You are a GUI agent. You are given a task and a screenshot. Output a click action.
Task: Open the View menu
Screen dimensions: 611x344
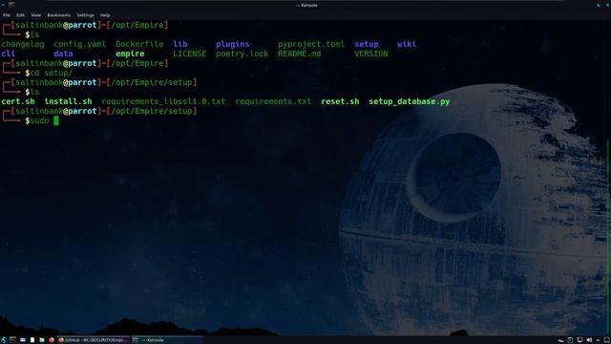click(x=36, y=15)
